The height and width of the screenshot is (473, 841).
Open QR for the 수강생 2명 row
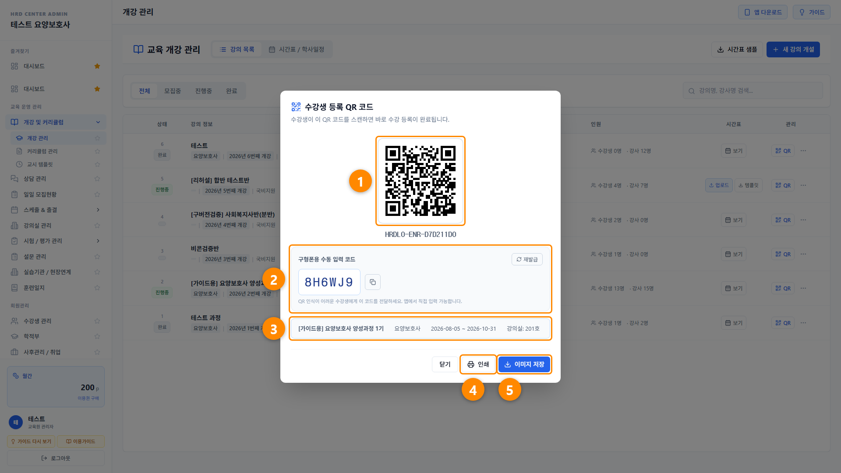point(783,220)
